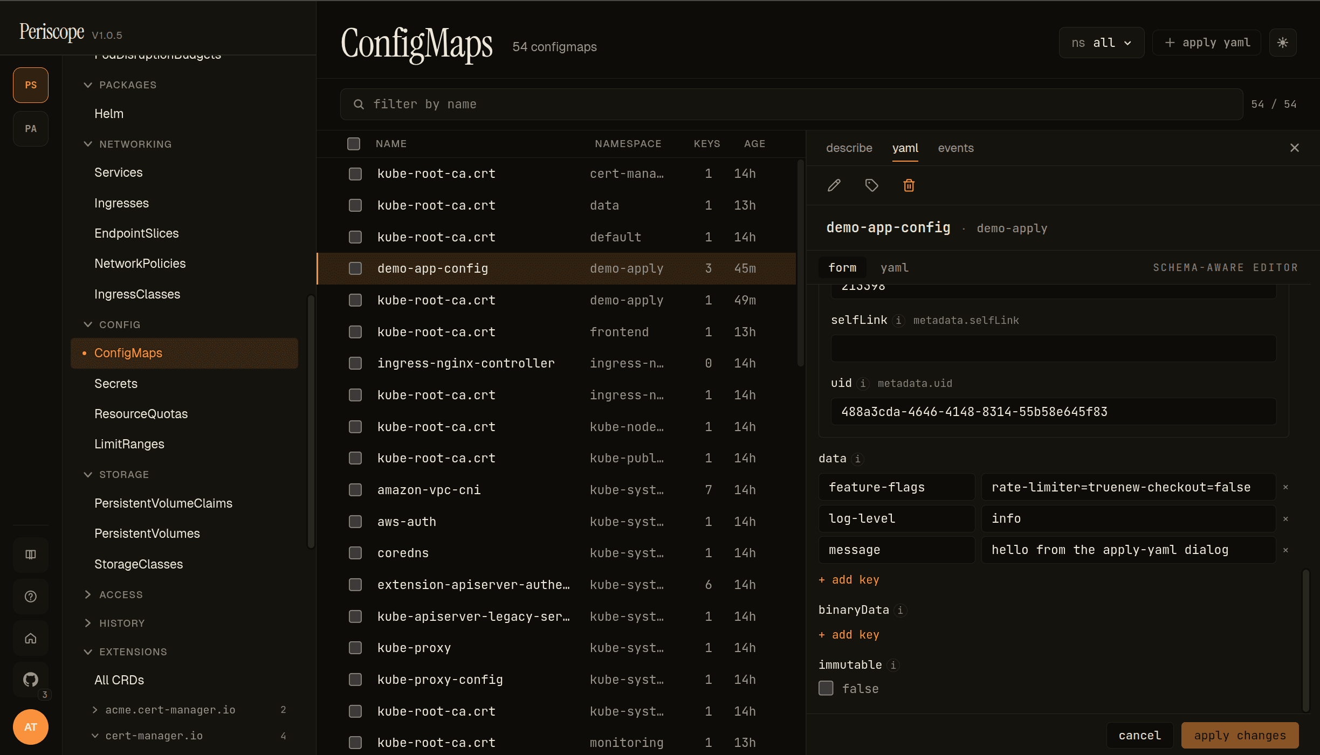Remove the message key
1320x755 pixels.
tap(1285, 550)
